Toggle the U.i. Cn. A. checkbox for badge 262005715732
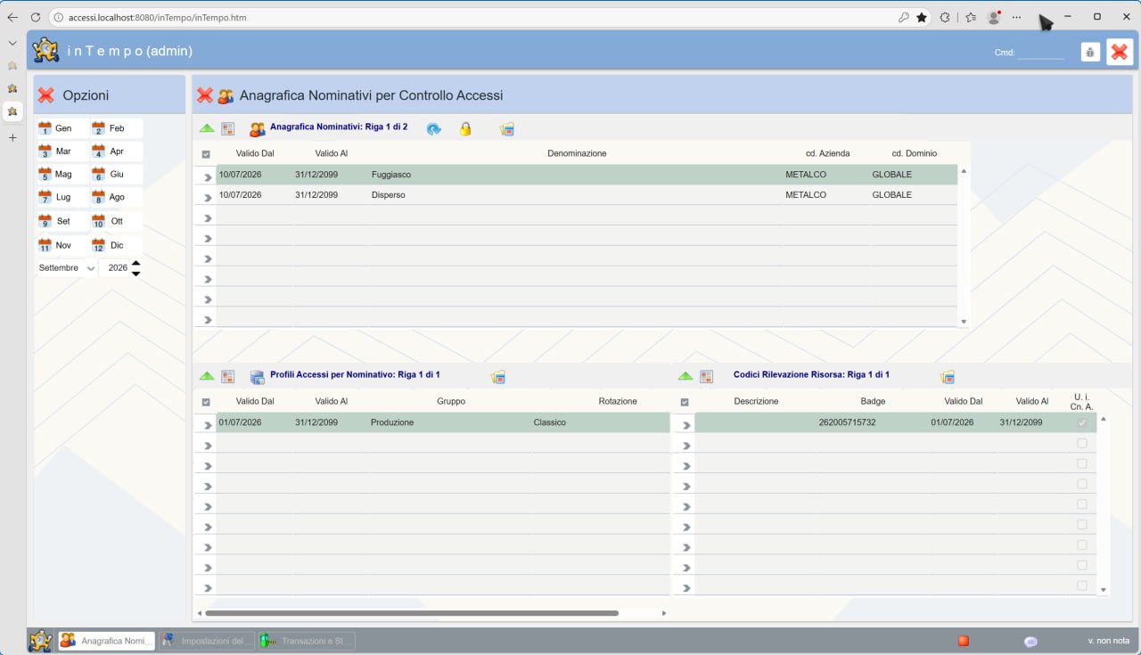This screenshot has height=655, width=1141. (1082, 422)
